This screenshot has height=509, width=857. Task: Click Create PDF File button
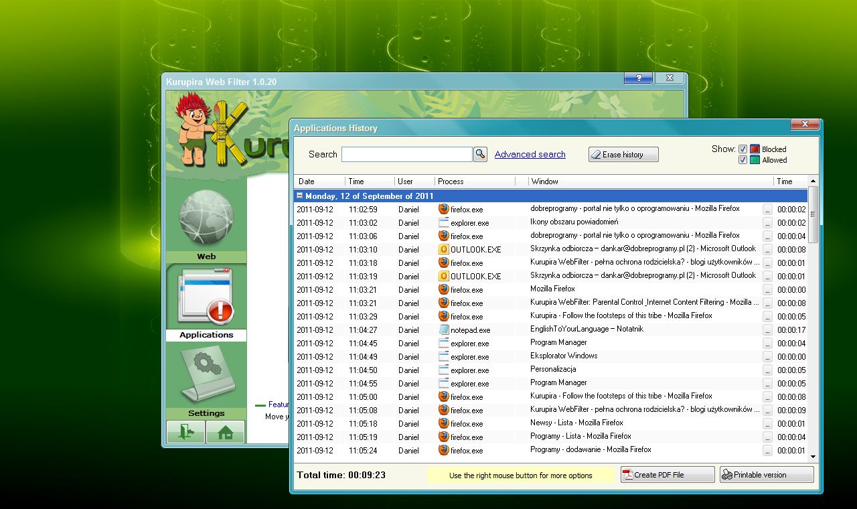668,475
